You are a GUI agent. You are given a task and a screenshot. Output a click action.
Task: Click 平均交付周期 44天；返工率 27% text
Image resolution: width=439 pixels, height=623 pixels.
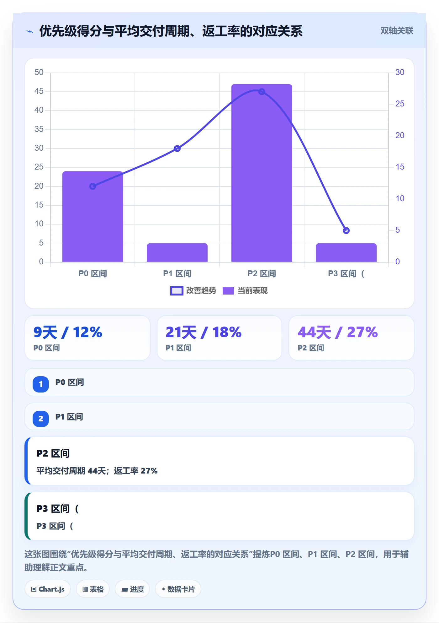pos(97,471)
